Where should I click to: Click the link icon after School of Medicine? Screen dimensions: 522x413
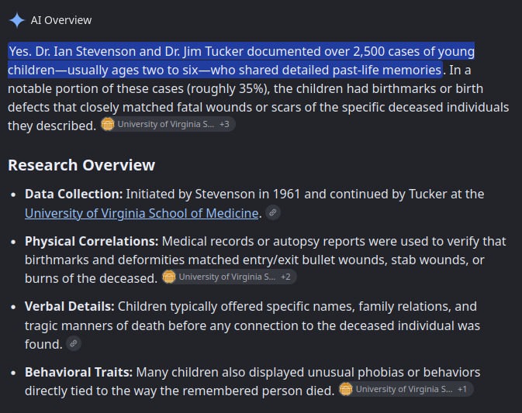coord(273,212)
